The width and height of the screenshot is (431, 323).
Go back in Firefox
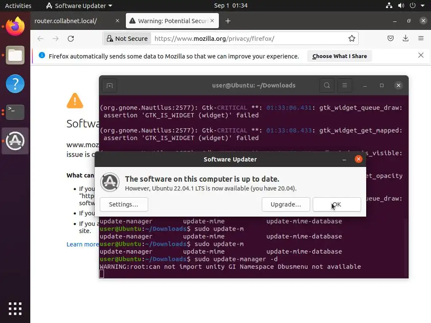pyautogui.click(x=40, y=38)
